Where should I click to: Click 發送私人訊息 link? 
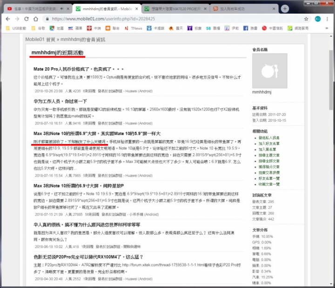(x=269, y=138)
